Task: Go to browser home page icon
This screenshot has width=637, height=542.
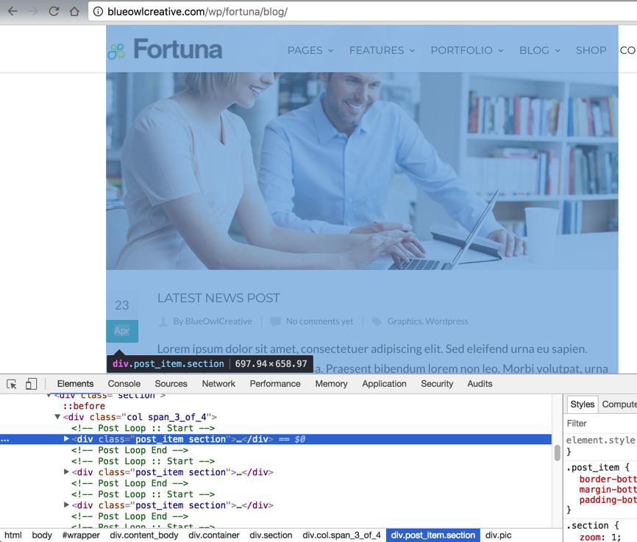Action: (74, 11)
